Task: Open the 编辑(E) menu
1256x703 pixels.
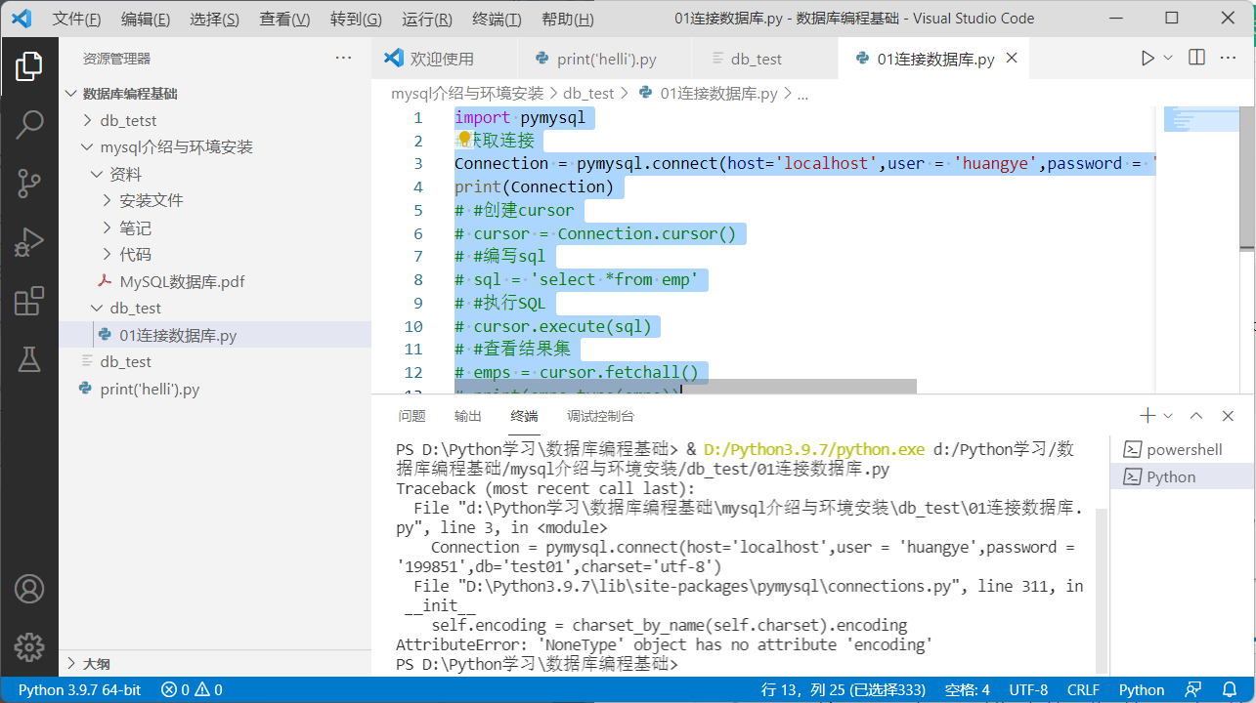Action: [x=145, y=20]
